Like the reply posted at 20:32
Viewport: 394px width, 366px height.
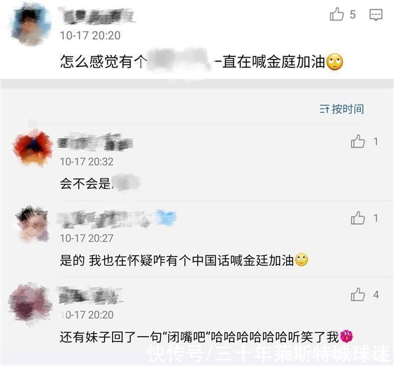[358, 141]
